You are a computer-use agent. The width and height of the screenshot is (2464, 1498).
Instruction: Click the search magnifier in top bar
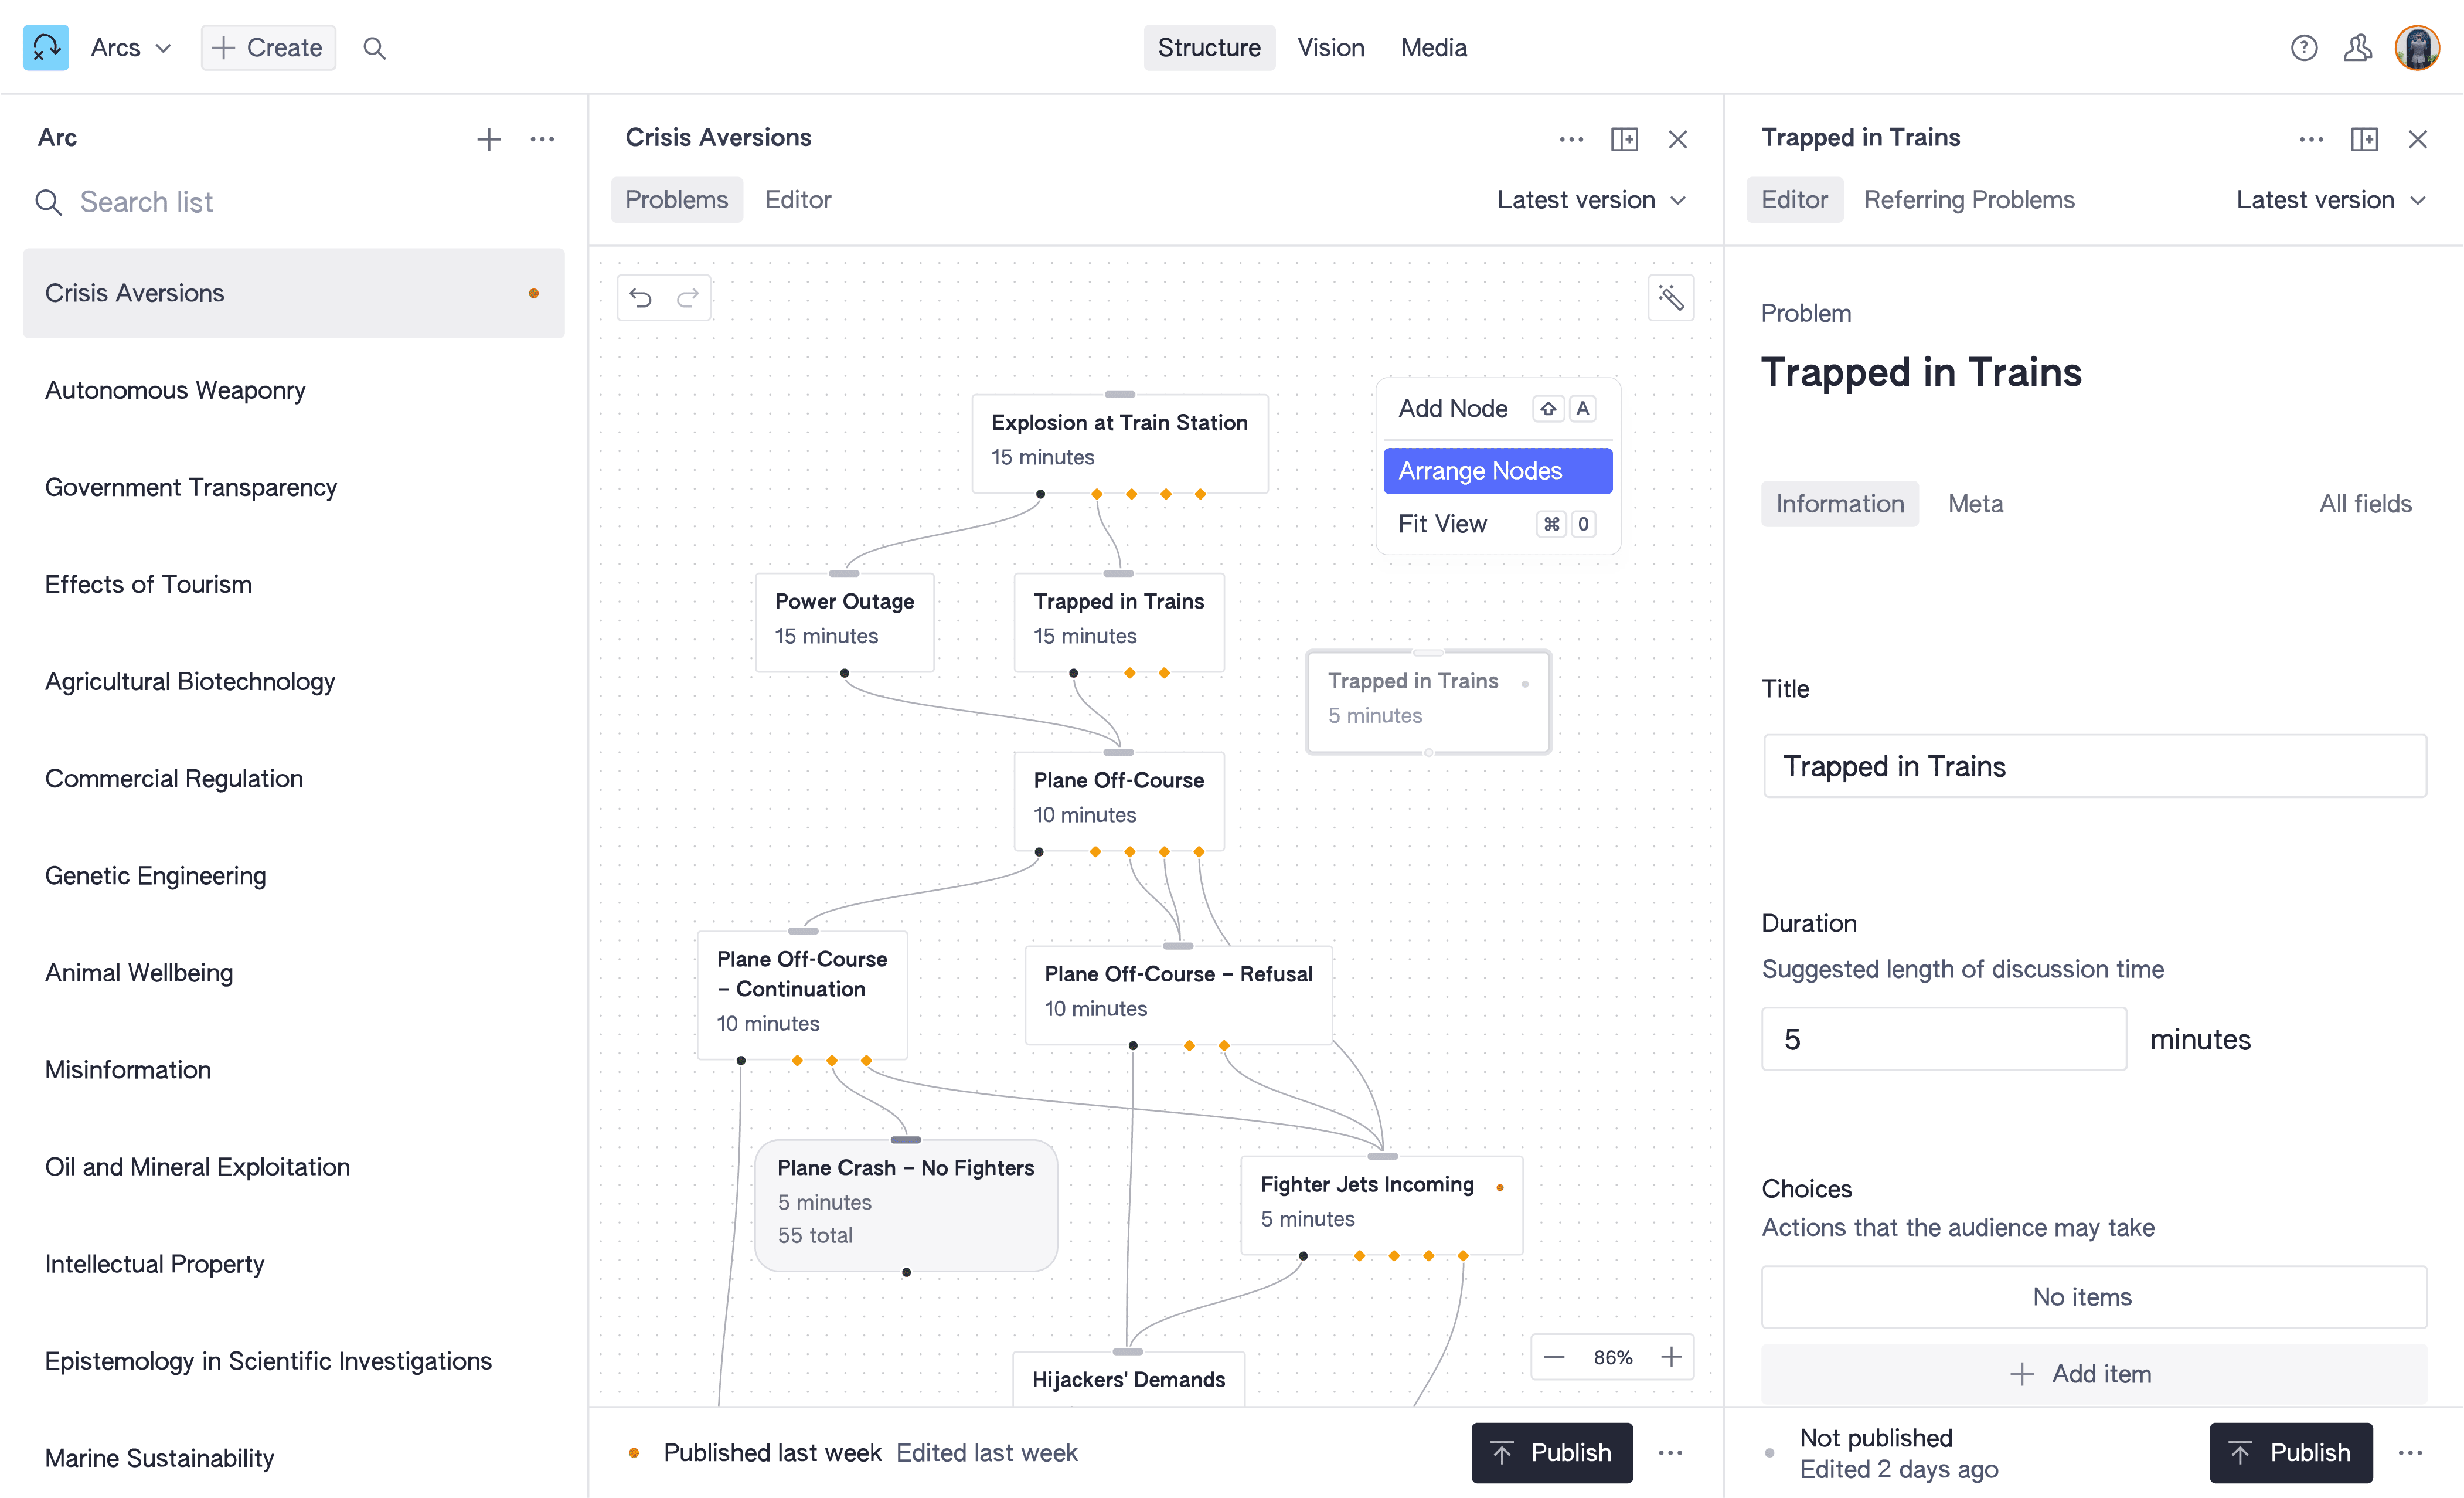374,48
